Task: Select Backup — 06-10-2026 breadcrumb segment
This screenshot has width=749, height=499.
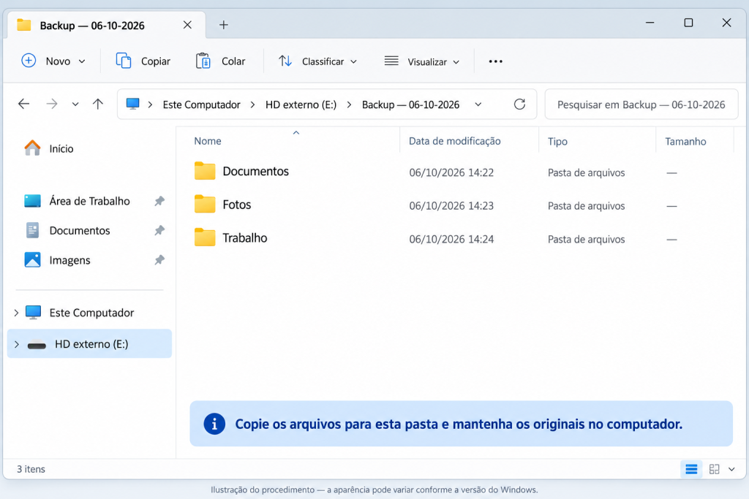Action: (x=411, y=104)
